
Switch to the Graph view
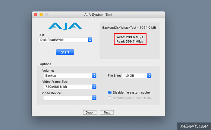tap(90, 113)
